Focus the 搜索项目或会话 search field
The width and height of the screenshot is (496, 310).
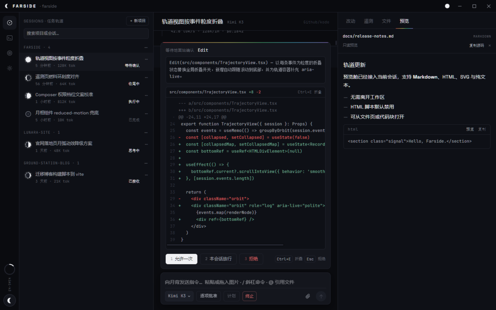(x=86, y=33)
